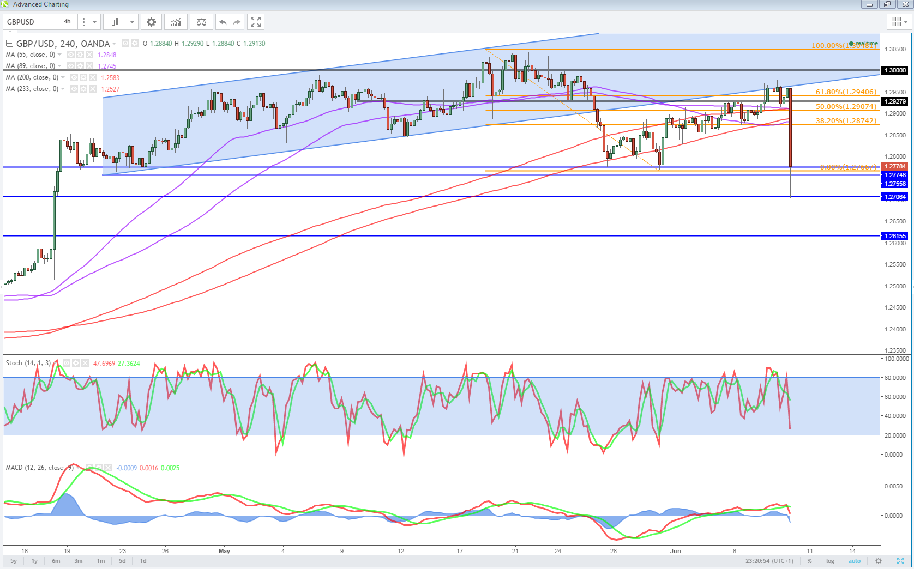Image resolution: width=914 pixels, height=569 pixels.
Task: Hide the MA 55 line
Action: tap(71, 55)
